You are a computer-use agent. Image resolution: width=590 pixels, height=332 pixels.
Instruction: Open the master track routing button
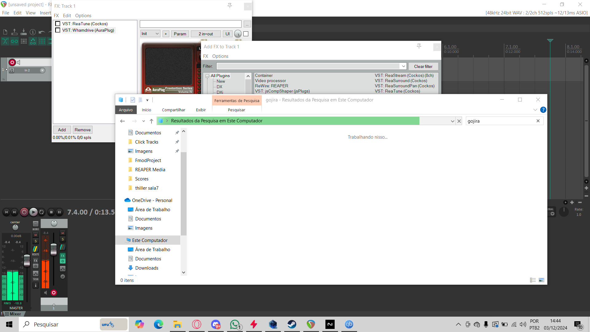(36, 249)
